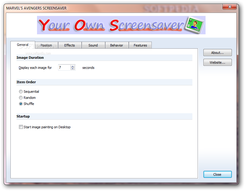Select the General tab

23,45
